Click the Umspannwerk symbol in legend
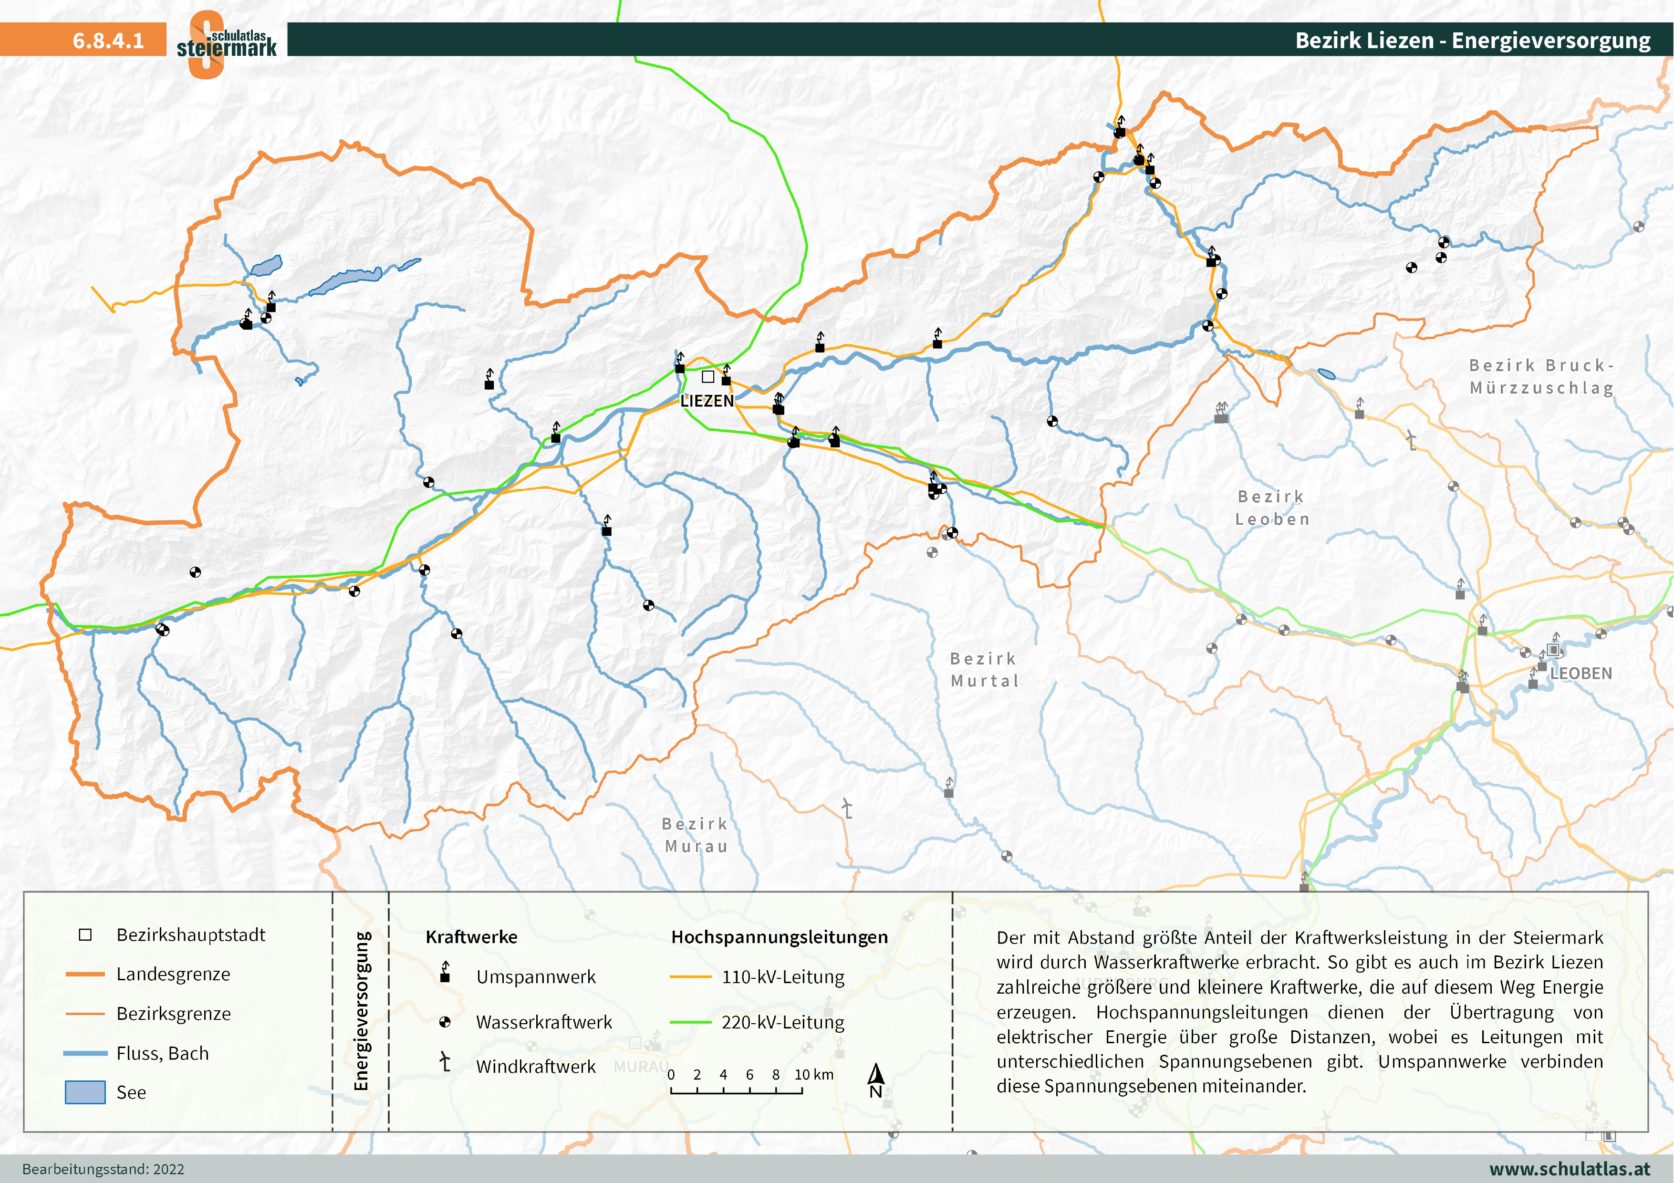Image resolution: width=1674 pixels, height=1183 pixels. pyautogui.click(x=445, y=975)
